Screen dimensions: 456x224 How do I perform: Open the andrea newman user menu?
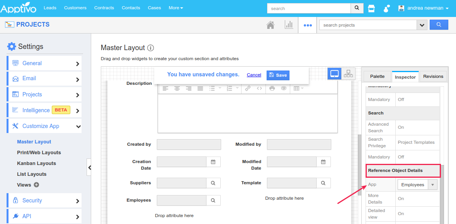click(423, 8)
